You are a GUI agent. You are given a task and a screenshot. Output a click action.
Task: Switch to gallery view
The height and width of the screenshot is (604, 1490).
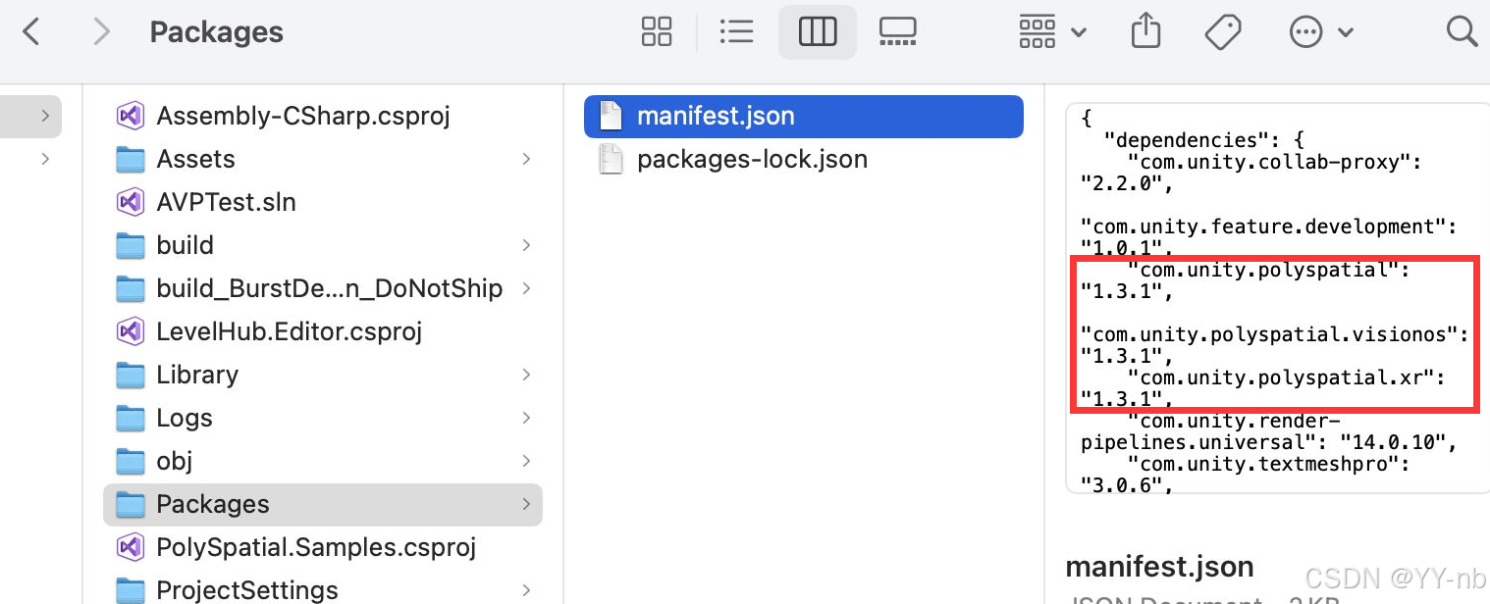tap(897, 32)
